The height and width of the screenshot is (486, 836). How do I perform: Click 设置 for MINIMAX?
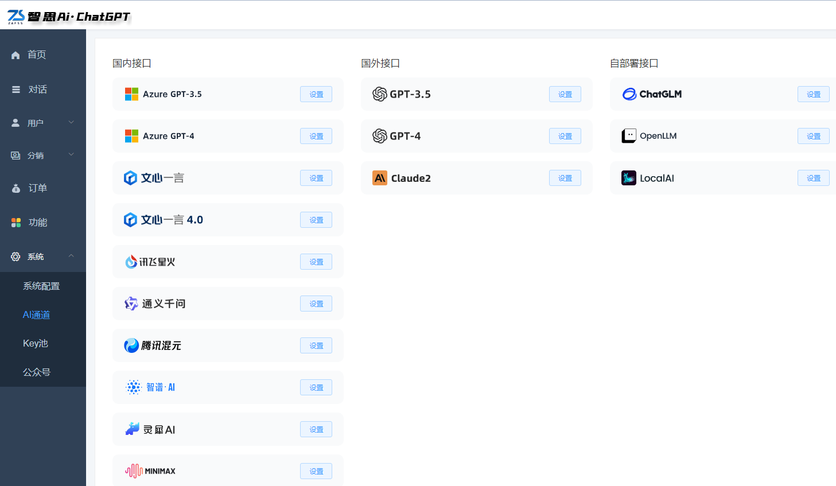point(316,471)
